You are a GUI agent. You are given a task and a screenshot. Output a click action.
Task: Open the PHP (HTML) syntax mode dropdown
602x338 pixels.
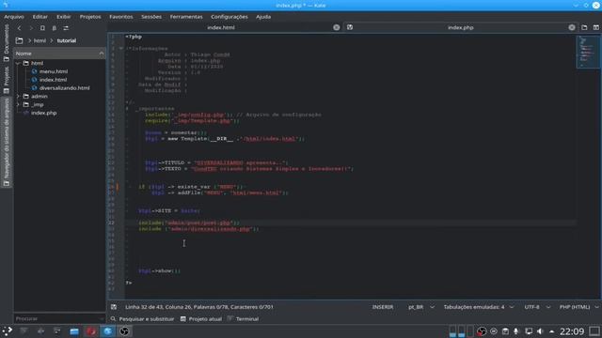click(x=578, y=307)
